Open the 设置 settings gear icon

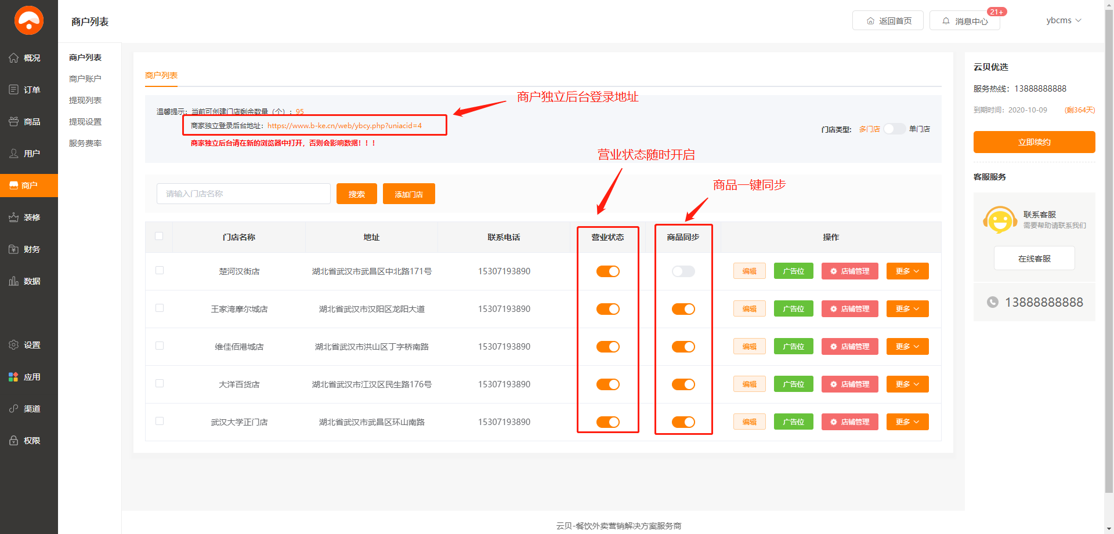[14, 345]
